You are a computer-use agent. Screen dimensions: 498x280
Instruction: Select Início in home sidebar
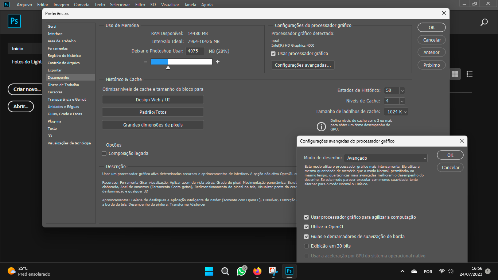pyautogui.click(x=25, y=48)
